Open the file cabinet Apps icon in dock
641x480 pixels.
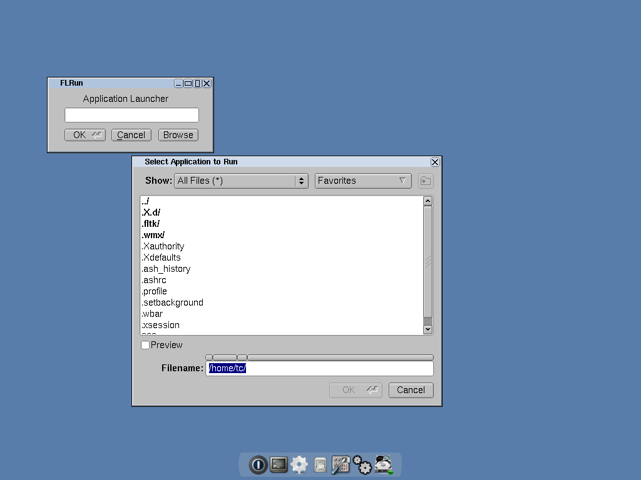(320, 466)
